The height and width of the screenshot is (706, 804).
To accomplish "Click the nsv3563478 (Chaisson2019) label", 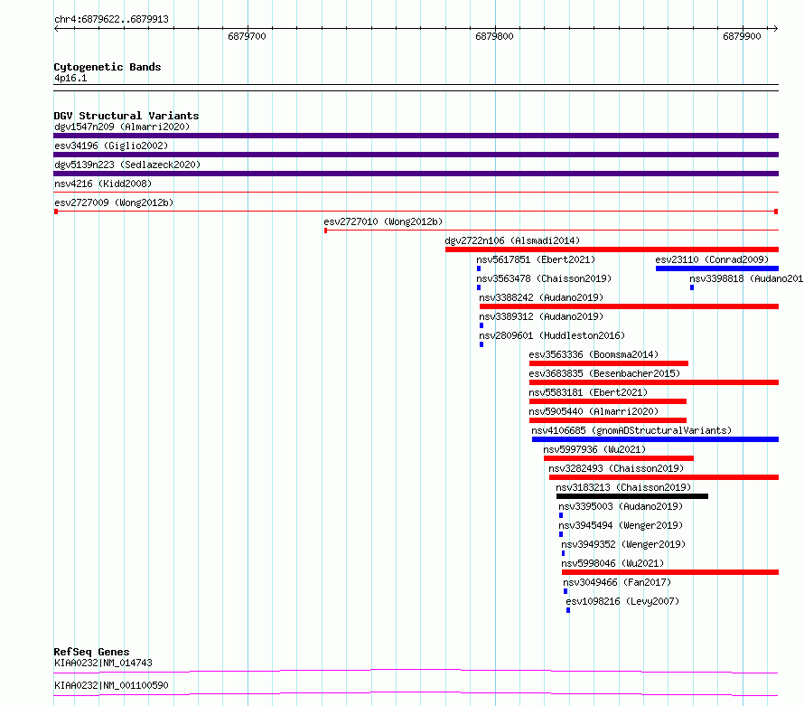I will tap(544, 278).
